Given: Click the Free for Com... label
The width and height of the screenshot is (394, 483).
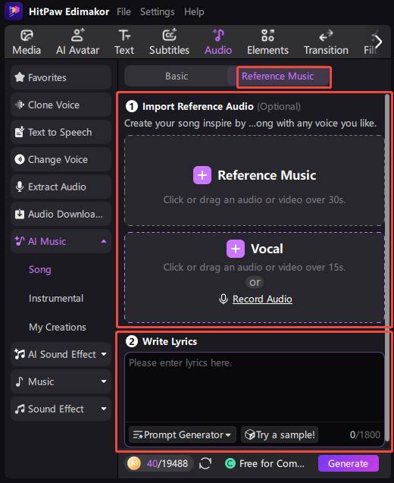Looking at the screenshot, I should click(x=271, y=463).
